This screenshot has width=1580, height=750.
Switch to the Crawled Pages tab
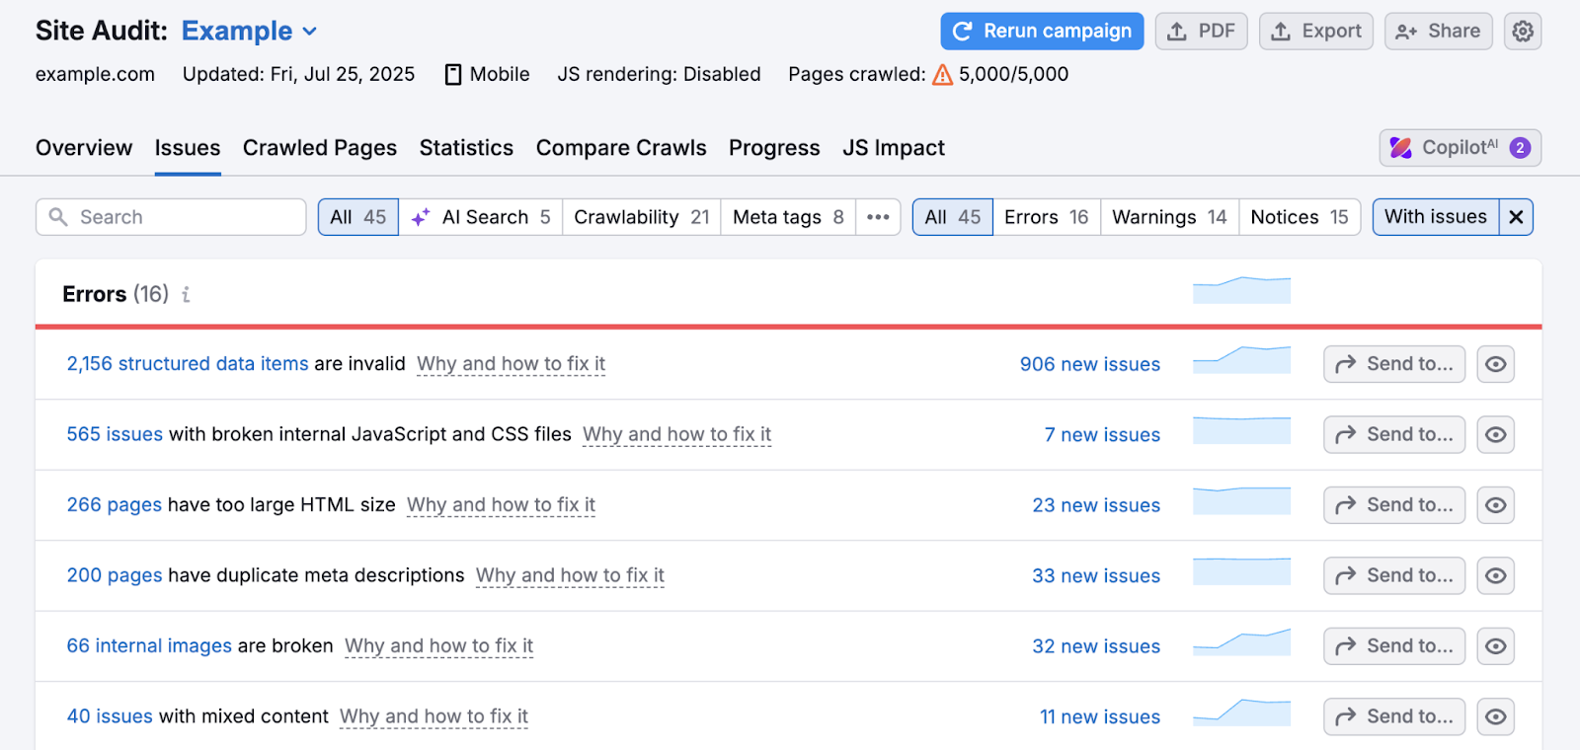pyautogui.click(x=319, y=148)
